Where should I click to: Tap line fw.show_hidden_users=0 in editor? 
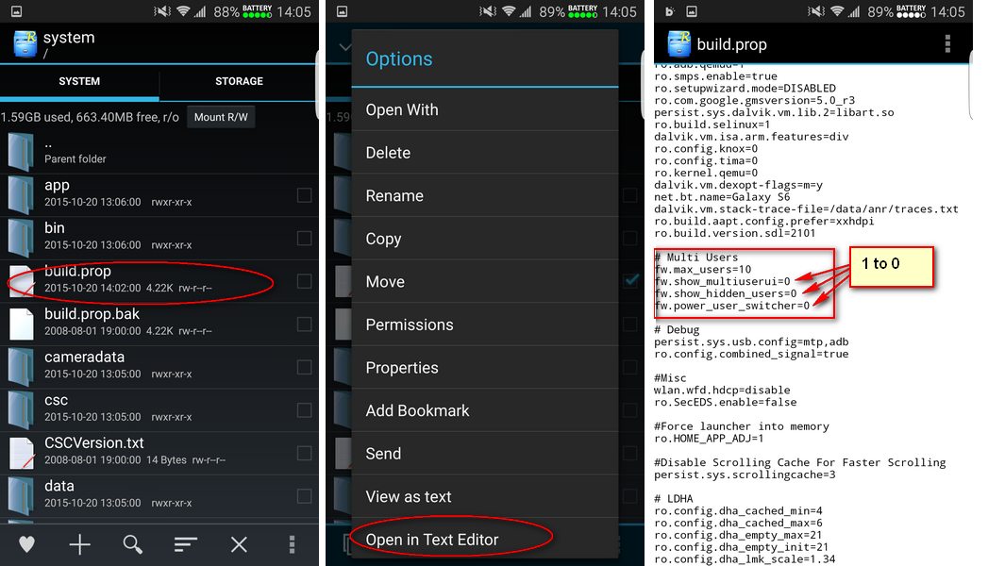coord(726,293)
